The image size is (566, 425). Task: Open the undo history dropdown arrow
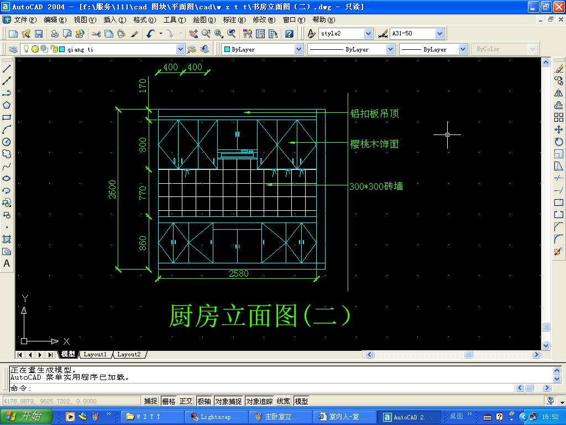tap(161, 34)
